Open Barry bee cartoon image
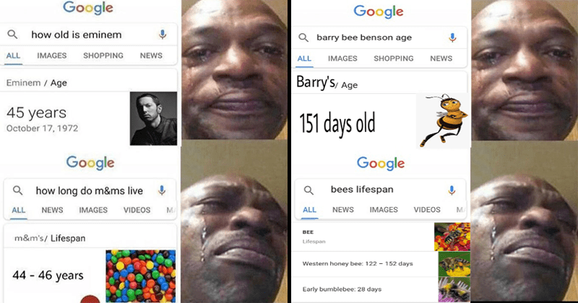Viewport: 578px width, 303px height. pyautogui.click(x=444, y=120)
